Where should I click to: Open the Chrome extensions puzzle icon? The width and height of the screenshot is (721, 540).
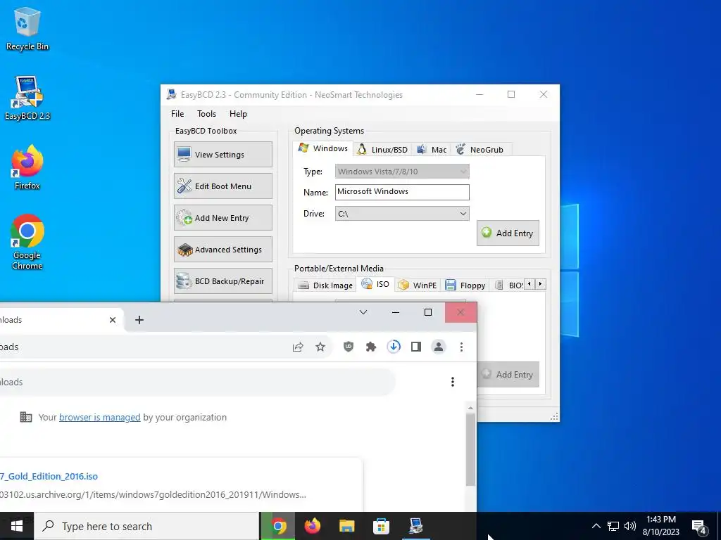371,347
